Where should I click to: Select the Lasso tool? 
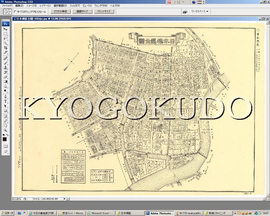tap(6, 39)
